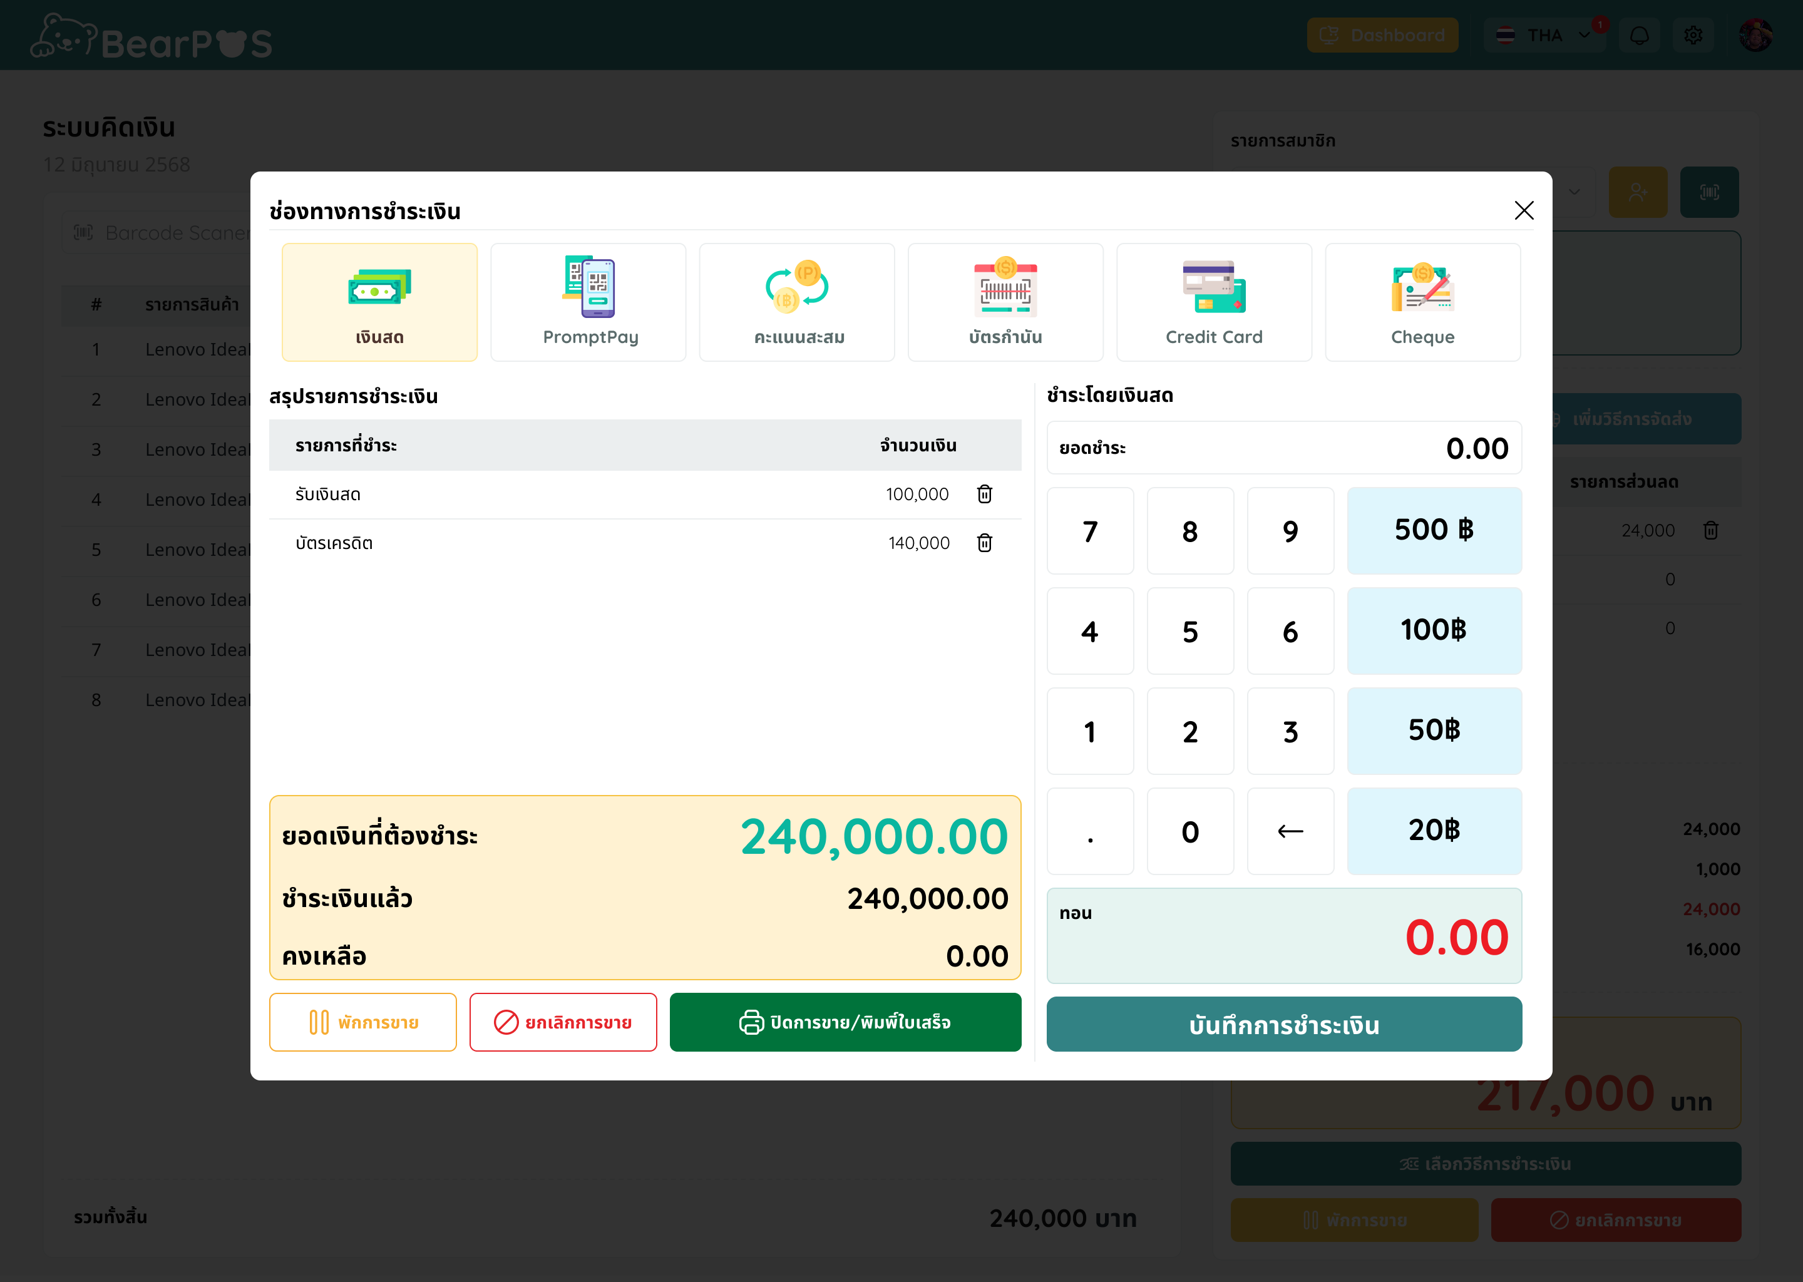Viewport: 1803px width, 1282px height.
Task: Select row 8 Lenovo item in background
Action: coord(157,699)
